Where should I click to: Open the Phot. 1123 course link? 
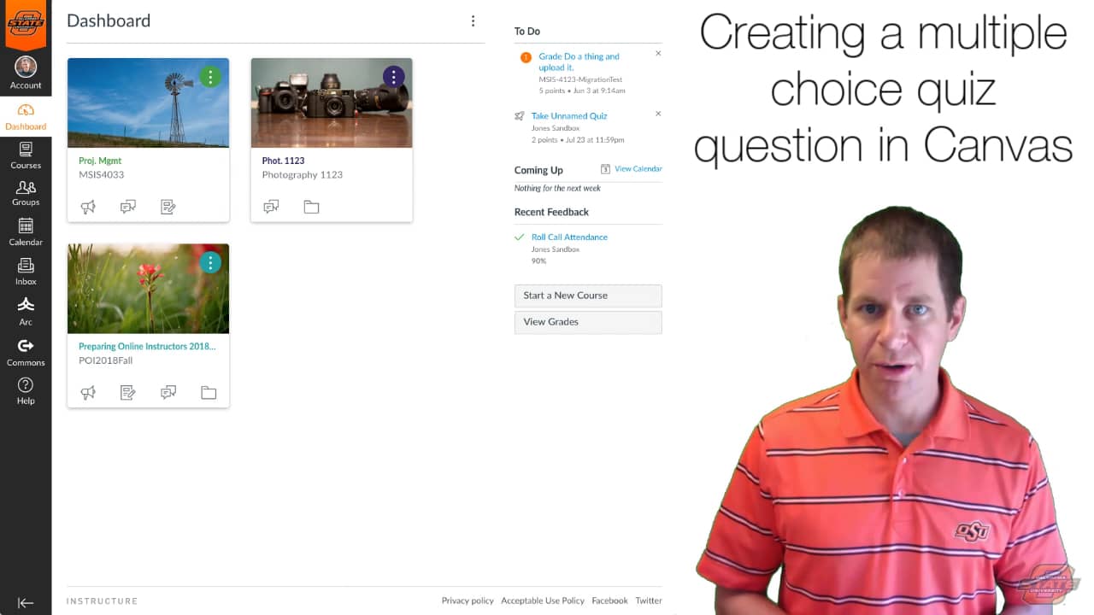pos(283,161)
